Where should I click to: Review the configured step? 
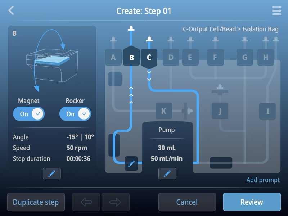[x=252, y=202]
